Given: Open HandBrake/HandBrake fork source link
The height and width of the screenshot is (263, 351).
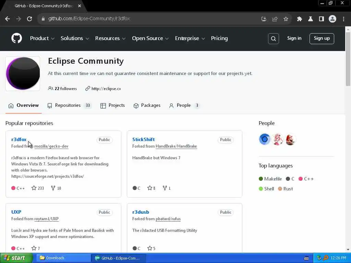Looking at the screenshot, I should [x=176, y=146].
